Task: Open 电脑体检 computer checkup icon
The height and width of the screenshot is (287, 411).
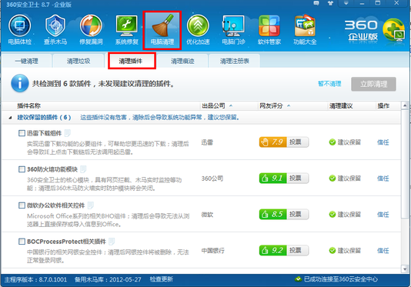Action: [x=20, y=29]
